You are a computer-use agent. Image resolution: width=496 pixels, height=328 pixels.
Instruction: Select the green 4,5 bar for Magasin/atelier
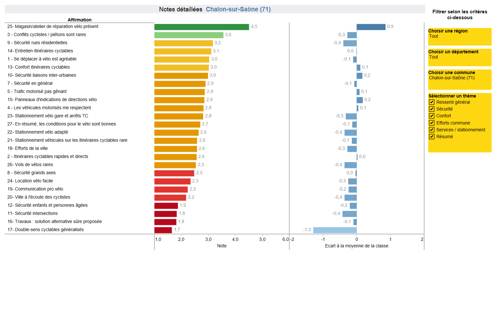202,27
